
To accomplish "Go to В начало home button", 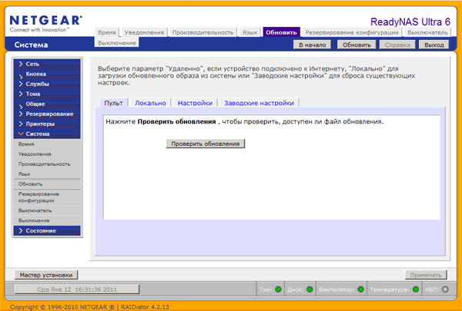I will pyautogui.click(x=313, y=45).
